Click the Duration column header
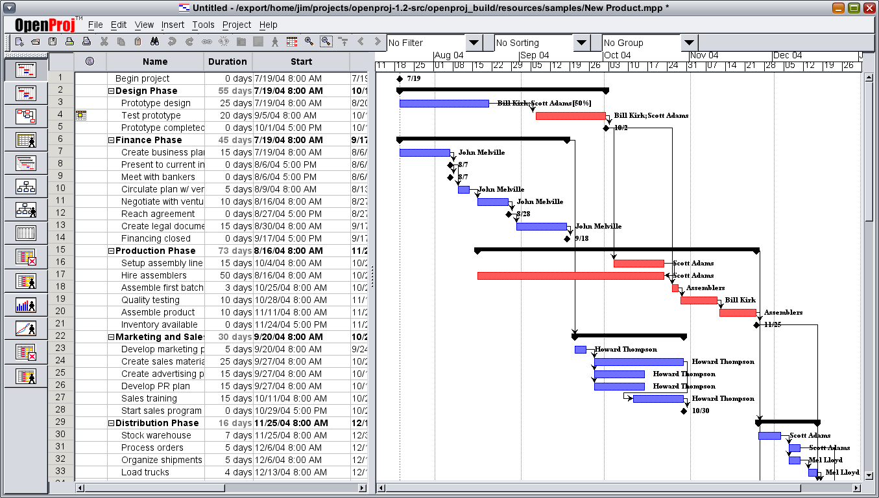The image size is (879, 498). (228, 62)
